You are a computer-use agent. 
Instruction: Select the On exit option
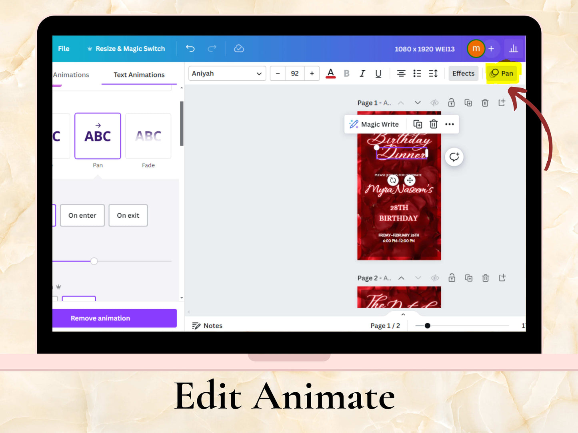(x=128, y=215)
